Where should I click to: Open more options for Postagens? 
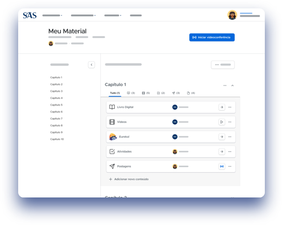tap(230, 167)
